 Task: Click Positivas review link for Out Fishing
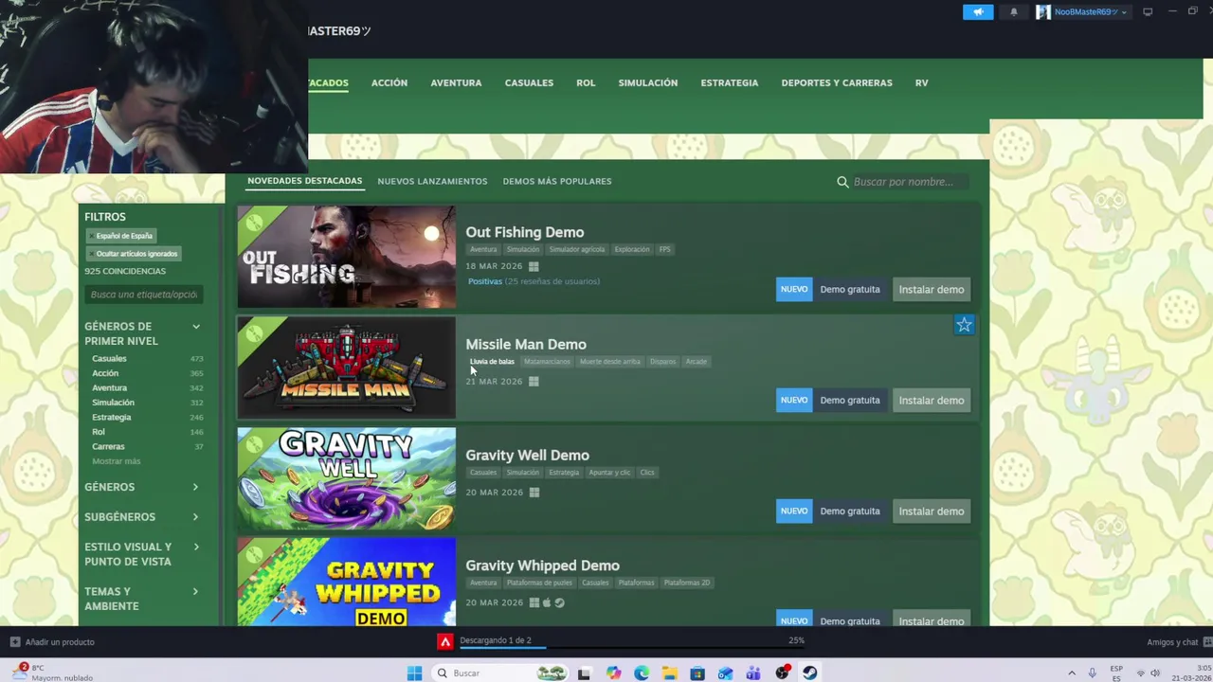(x=484, y=281)
